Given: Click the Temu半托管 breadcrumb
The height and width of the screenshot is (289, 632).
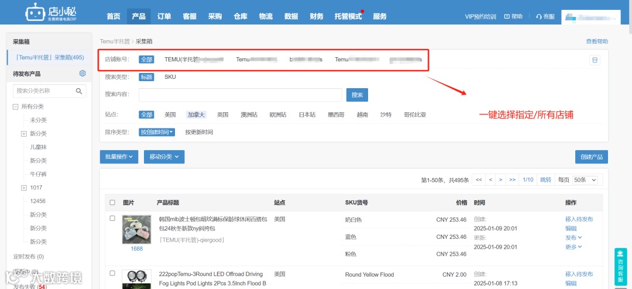Looking at the screenshot, I should [x=115, y=41].
